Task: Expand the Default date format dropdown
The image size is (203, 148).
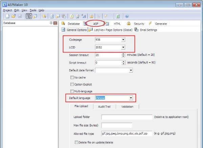Action: pos(131,71)
